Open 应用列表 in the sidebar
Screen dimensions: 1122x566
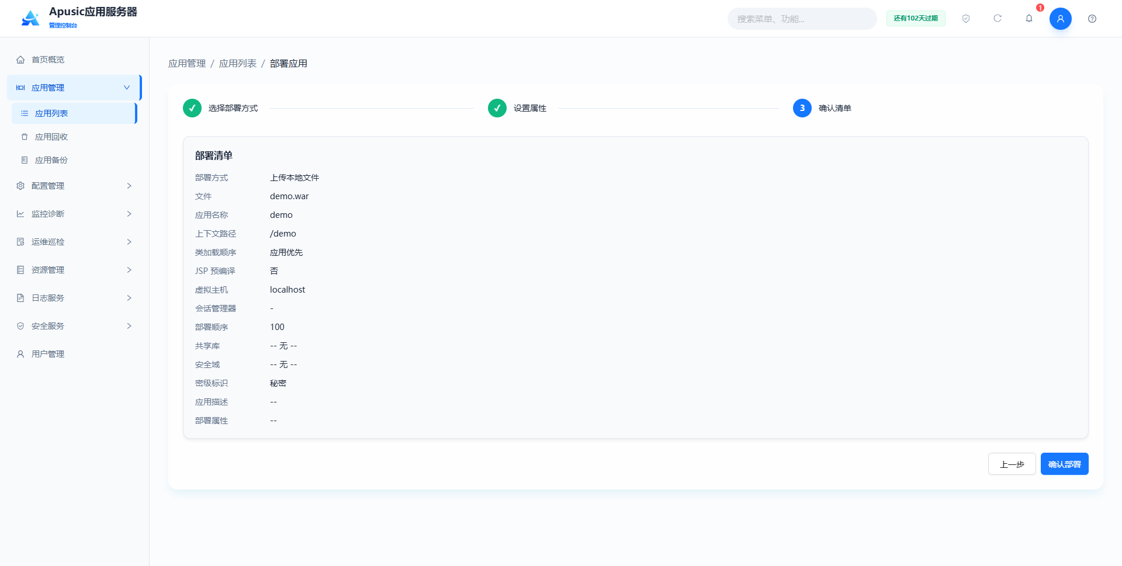[74, 113]
